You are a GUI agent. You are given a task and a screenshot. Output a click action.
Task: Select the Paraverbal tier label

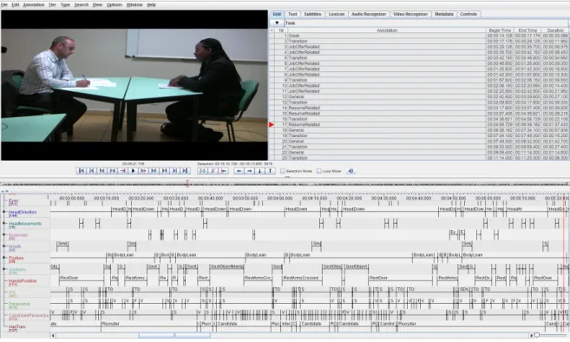point(19,304)
